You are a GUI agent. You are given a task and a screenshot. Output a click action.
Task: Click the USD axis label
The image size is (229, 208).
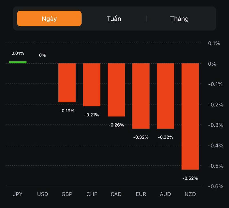pyautogui.click(x=42, y=194)
